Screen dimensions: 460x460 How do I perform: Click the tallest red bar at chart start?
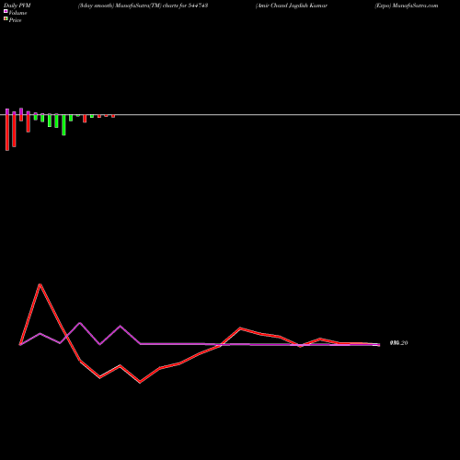7,132
